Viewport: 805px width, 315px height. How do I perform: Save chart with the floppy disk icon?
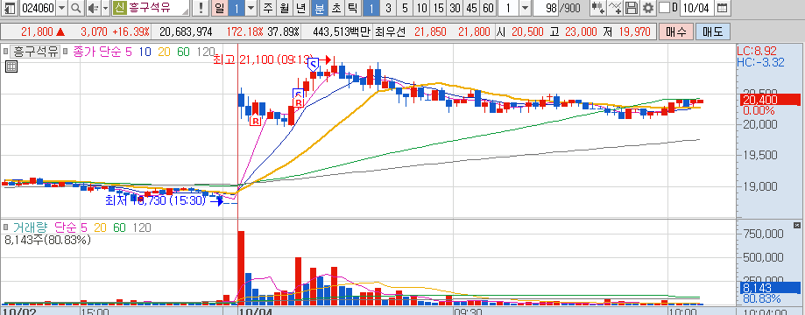point(632,8)
